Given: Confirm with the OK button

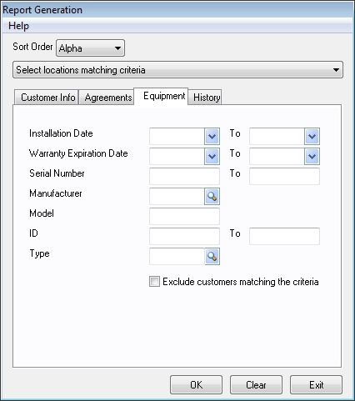Looking at the screenshot, I should pos(196,385).
